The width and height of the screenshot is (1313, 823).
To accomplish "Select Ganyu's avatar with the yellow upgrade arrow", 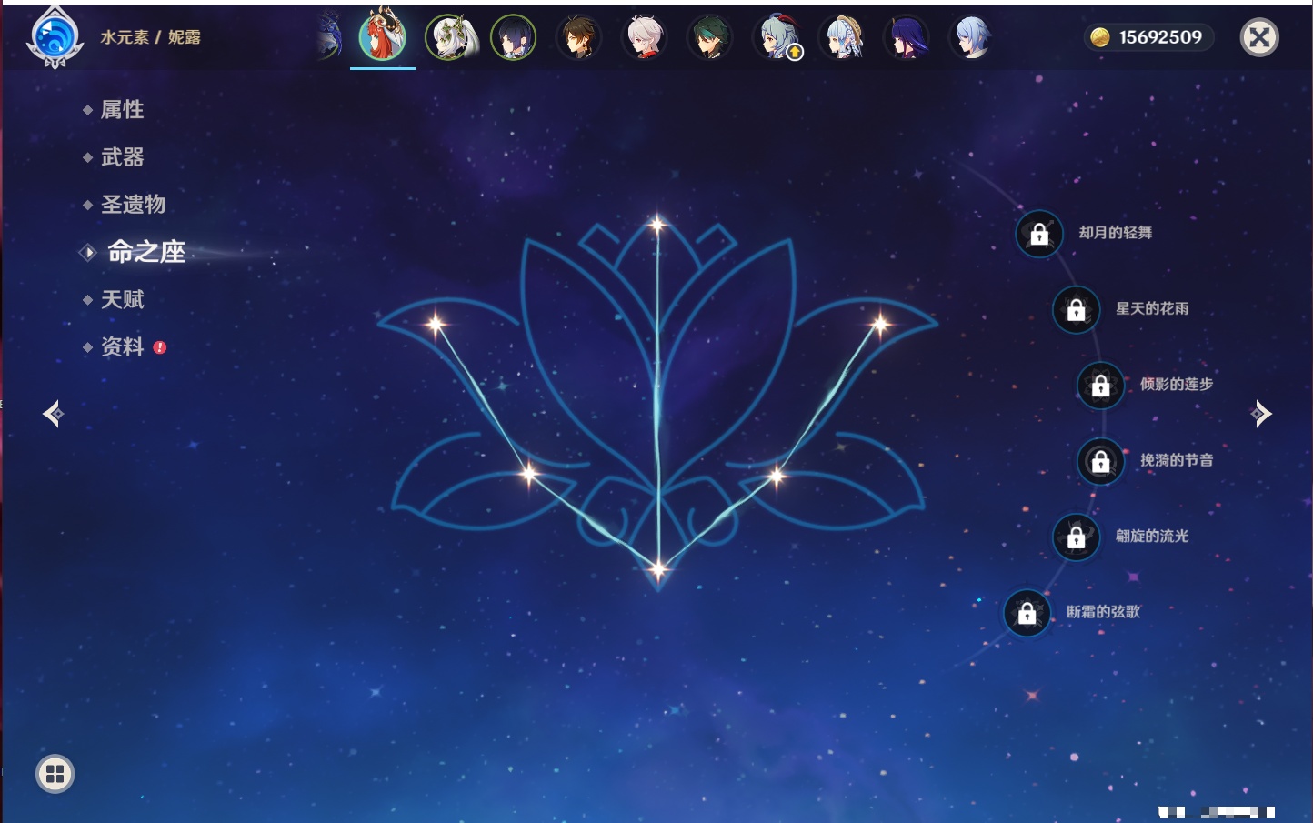I will (777, 37).
